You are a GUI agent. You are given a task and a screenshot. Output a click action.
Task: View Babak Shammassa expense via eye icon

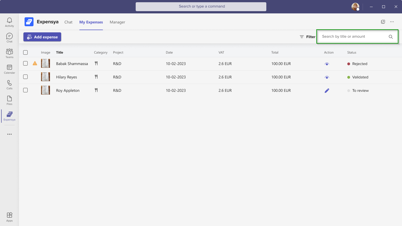[327, 64]
